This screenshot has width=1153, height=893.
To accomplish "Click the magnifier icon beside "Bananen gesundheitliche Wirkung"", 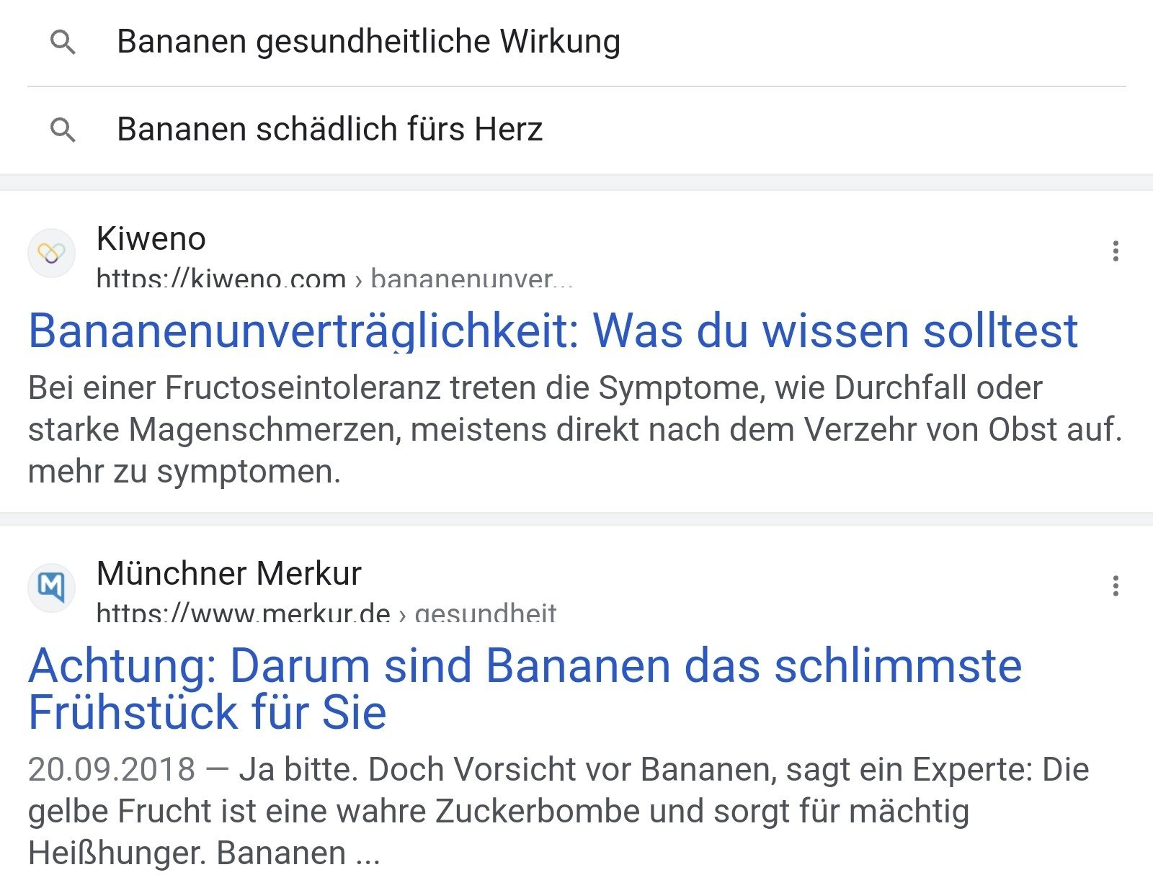I will (x=63, y=42).
